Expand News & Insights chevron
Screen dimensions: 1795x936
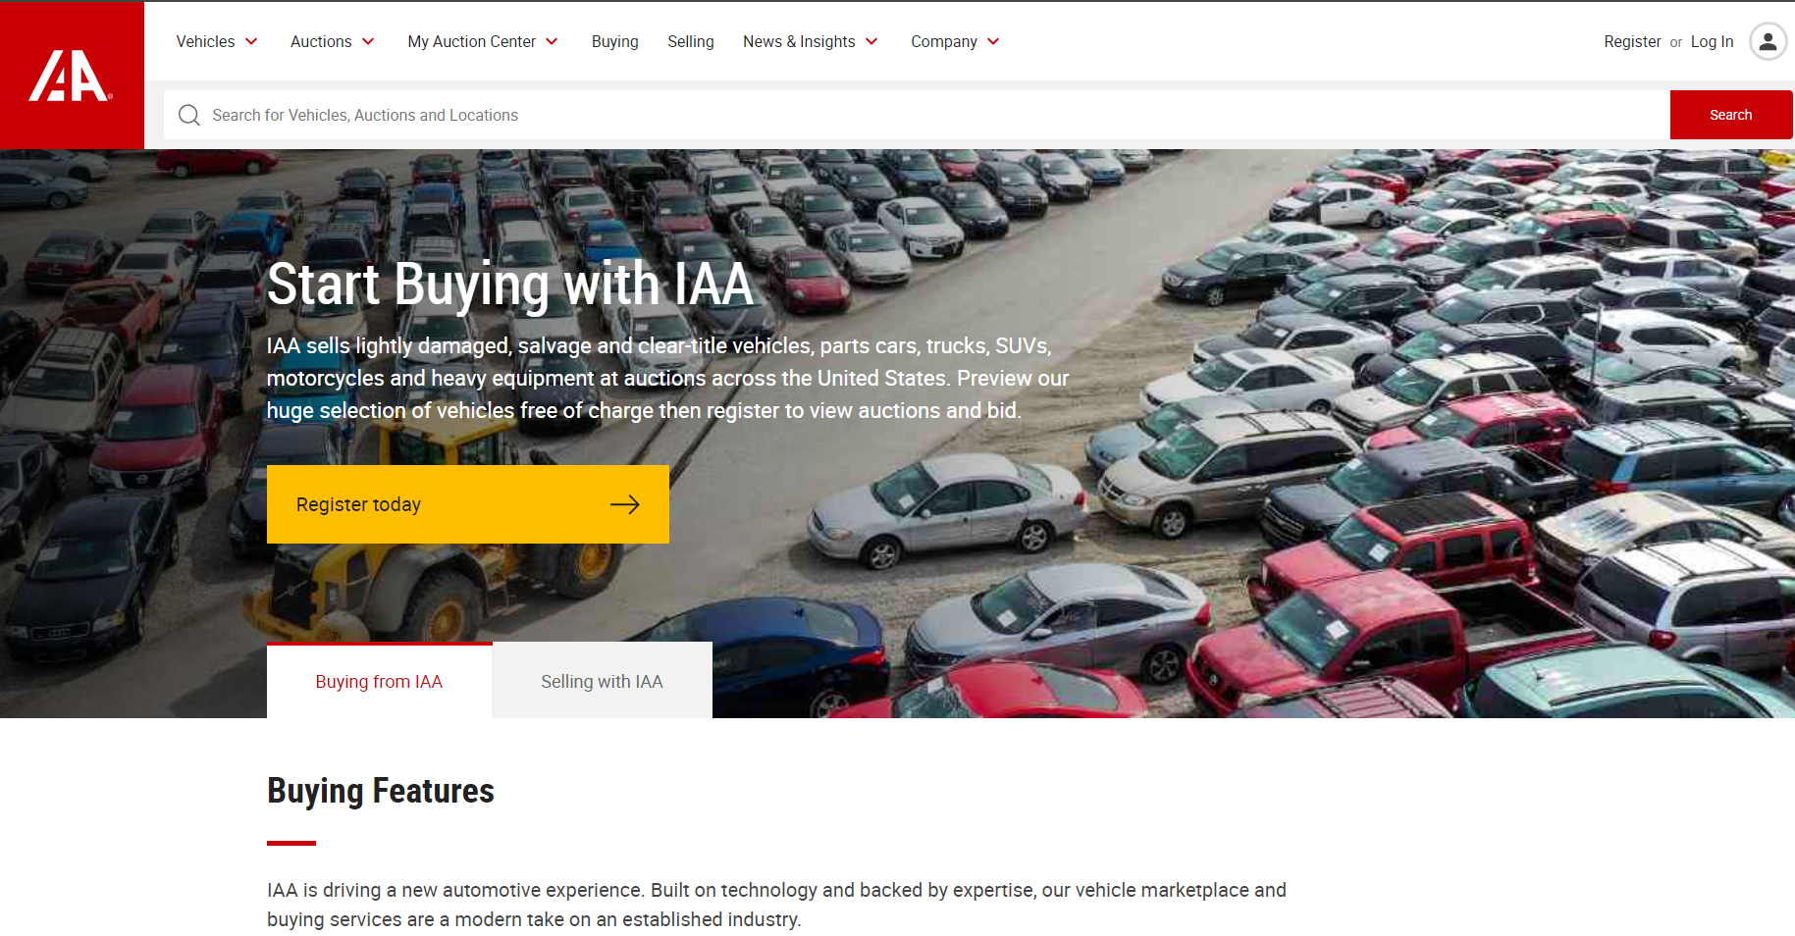coord(871,41)
